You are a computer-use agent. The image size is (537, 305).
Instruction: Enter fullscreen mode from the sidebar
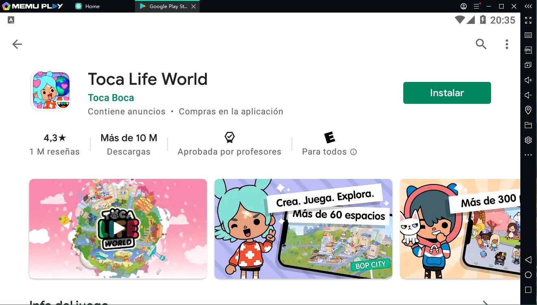pos(528,20)
